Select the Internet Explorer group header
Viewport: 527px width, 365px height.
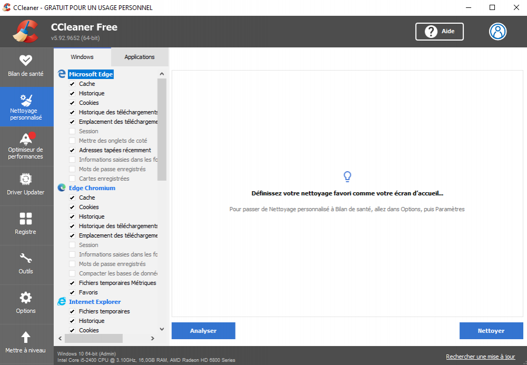95,302
